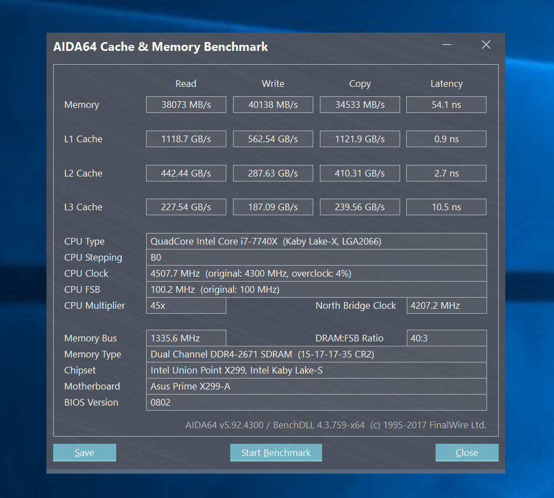
Task: Minimize the AIDA64 benchmark window
Action: tap(447, 45)
